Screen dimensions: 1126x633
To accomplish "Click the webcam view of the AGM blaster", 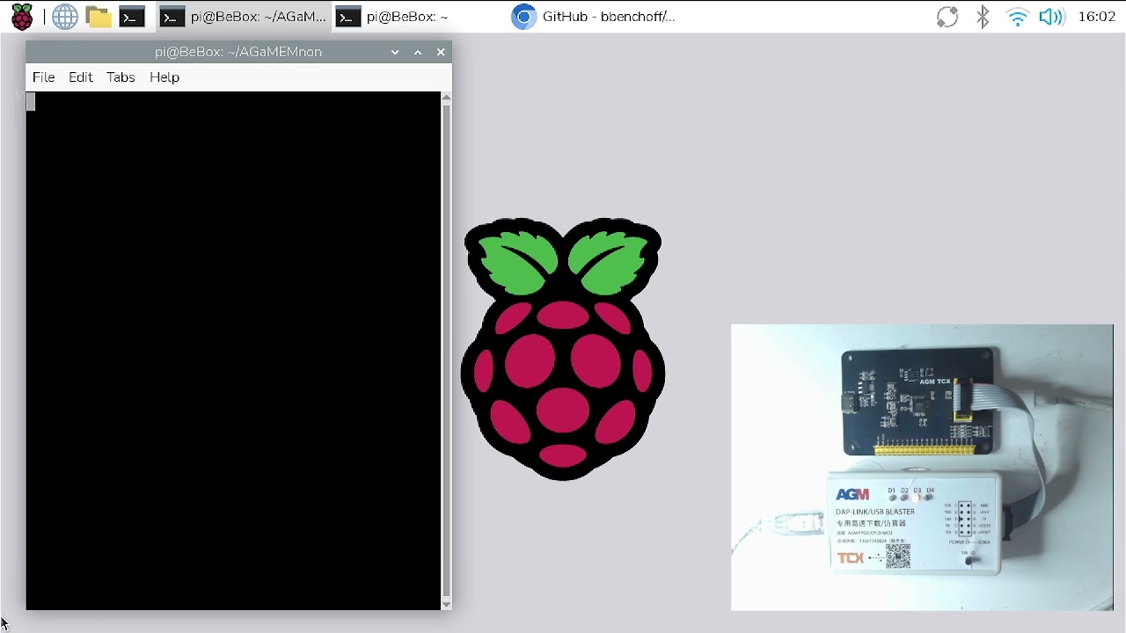I will [x=922, y=467].
